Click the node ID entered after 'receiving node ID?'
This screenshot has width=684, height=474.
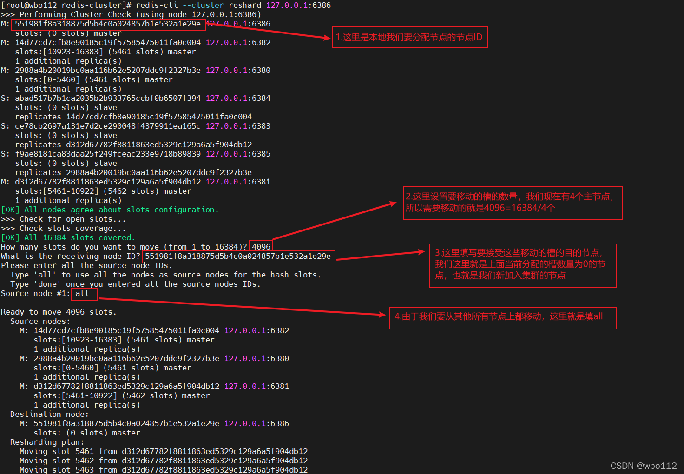pos(238,256)
